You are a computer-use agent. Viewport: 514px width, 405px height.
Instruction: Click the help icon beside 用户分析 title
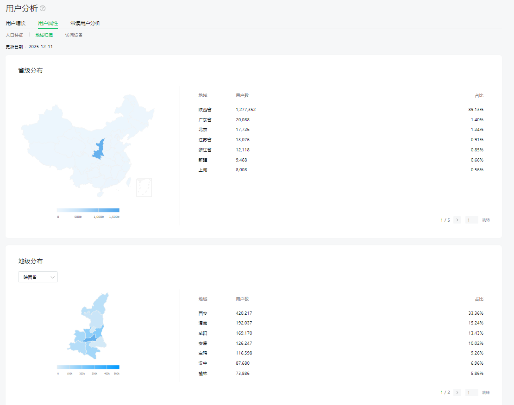click(43, 8)
